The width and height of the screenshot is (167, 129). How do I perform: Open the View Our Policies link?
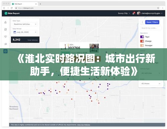[x=84, y=125]
